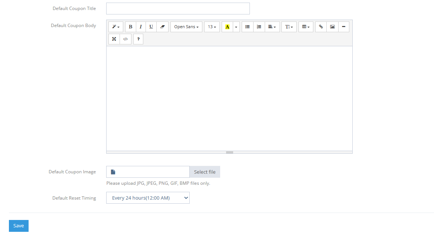The width and height of the screenshot is (434, 237).
Task: Click the 'Please upload JPG, JPEG' hint text
Action: [x=158, y=183]
